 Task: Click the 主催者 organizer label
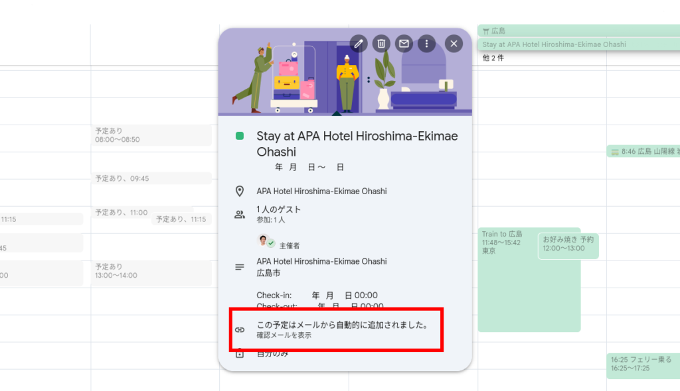tap(290, 246)
